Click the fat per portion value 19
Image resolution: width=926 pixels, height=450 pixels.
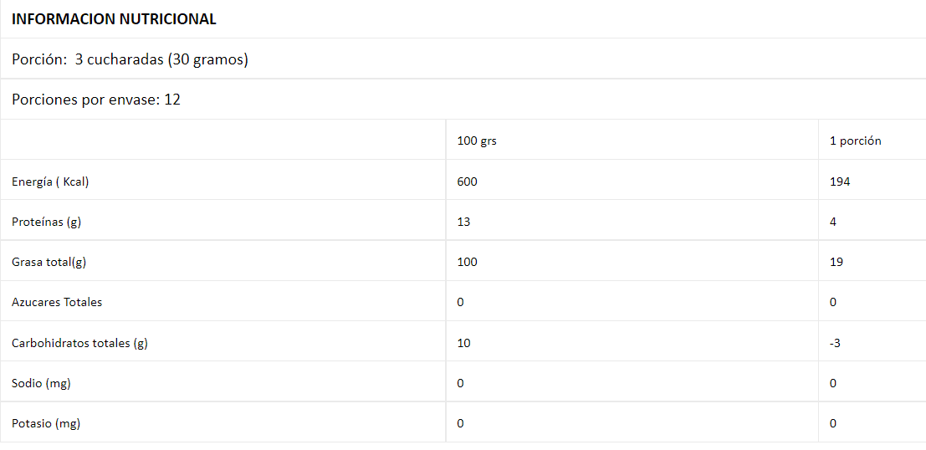point(836,262)
